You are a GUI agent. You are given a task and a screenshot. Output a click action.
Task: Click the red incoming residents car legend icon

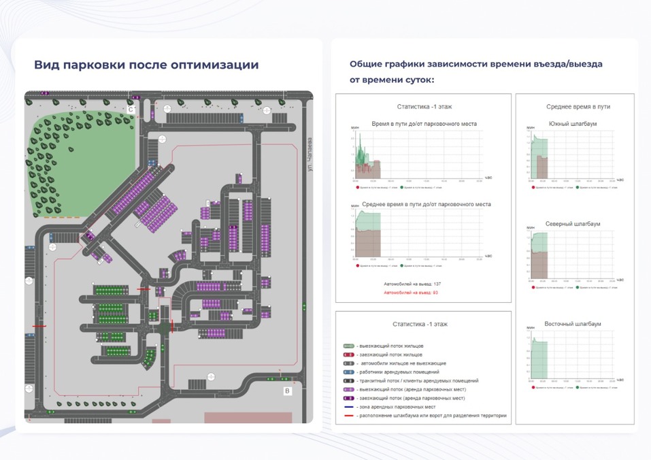(348, 355)
